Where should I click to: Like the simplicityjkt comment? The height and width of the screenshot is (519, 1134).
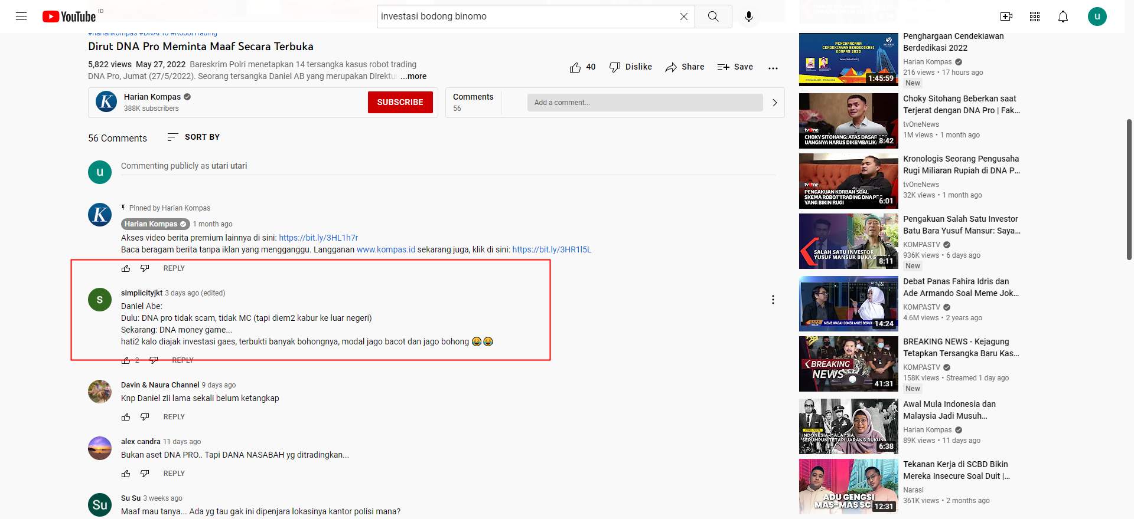(x=126, y=360)
